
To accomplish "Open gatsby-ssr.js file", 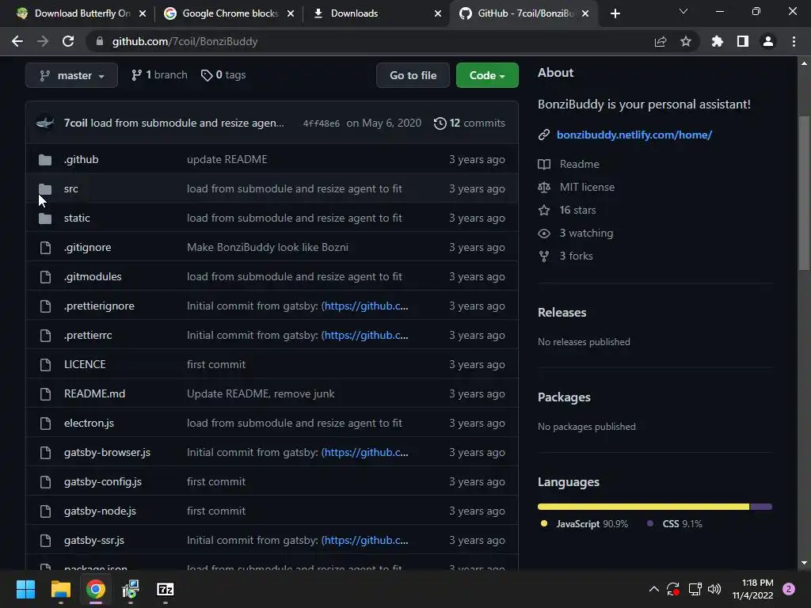I will [x=93, y=540].
